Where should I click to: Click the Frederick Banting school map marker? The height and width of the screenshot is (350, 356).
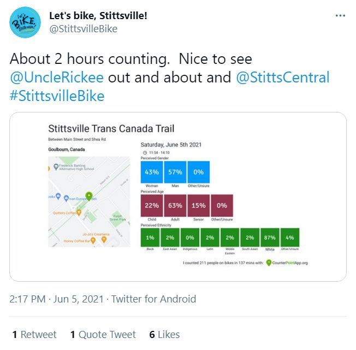(x=56, y=167)
